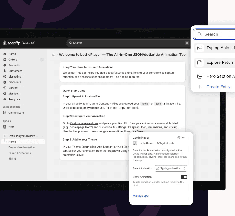
Task: Select Home under Lottie Player app
Action: (23, 142)
